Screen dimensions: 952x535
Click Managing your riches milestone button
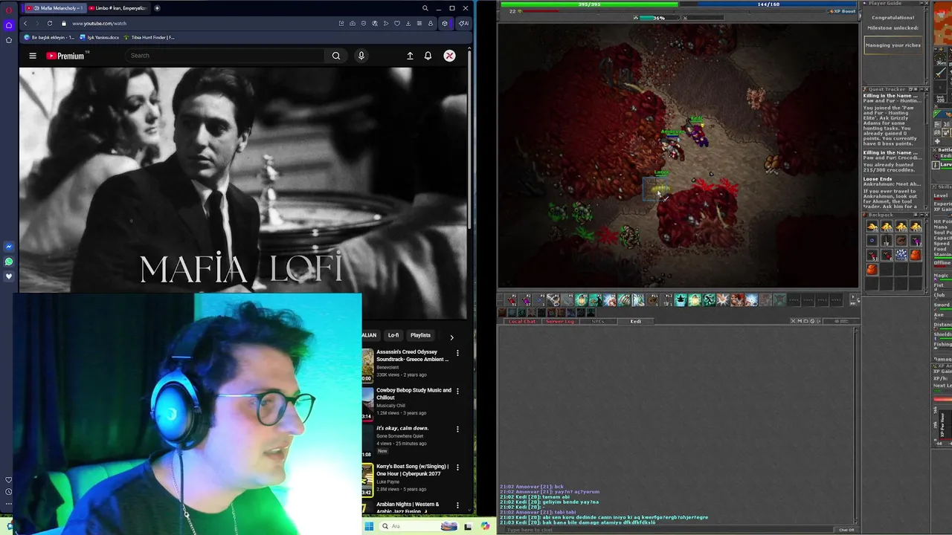tap(893, 45)
